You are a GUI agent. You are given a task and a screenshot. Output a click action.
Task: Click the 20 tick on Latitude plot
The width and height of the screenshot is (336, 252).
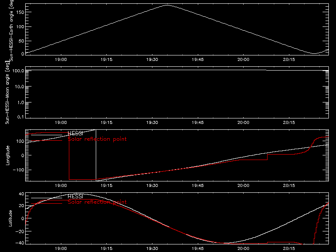click(21, 206)
